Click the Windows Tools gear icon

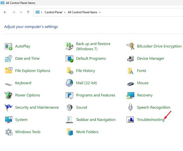pos(9,132)
